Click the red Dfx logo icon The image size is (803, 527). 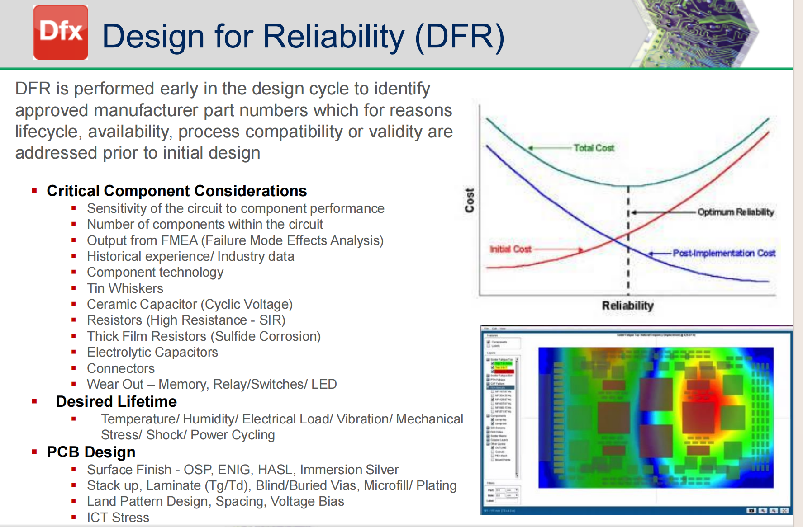point(61,32)
